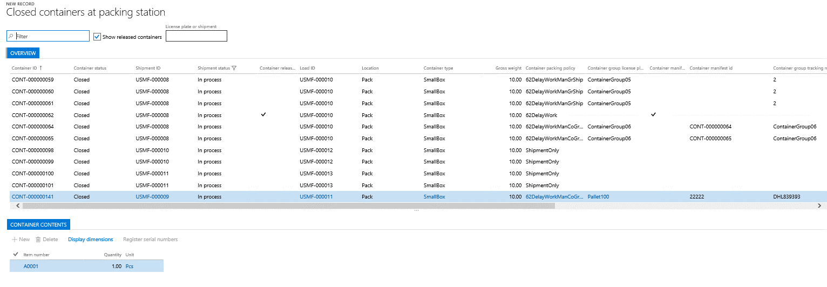Image resolution: width=827 pixels, height=287 pixels.
Task: Open the Container type column header menu
Action: coord(438,68)
